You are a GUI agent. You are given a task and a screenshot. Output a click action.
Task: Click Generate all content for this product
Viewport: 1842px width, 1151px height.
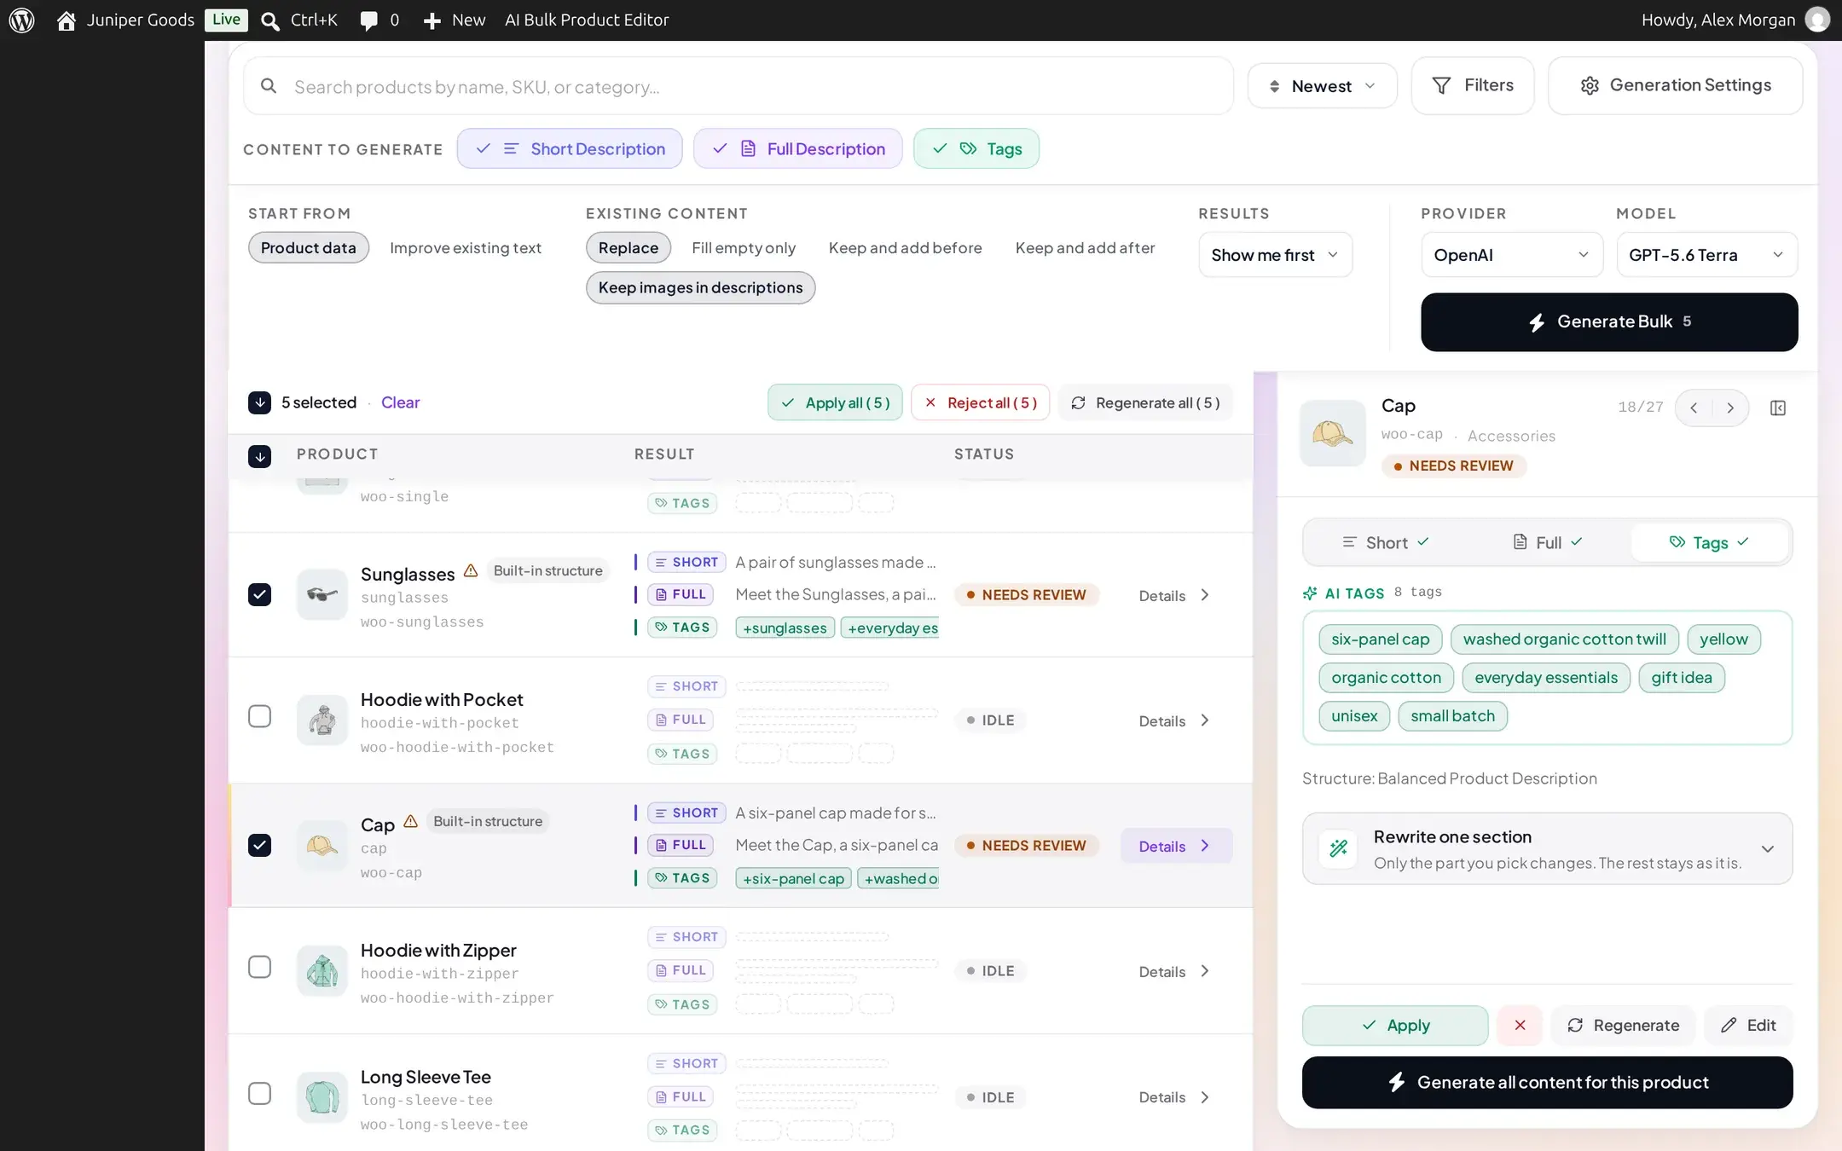click(1548, 1082)
